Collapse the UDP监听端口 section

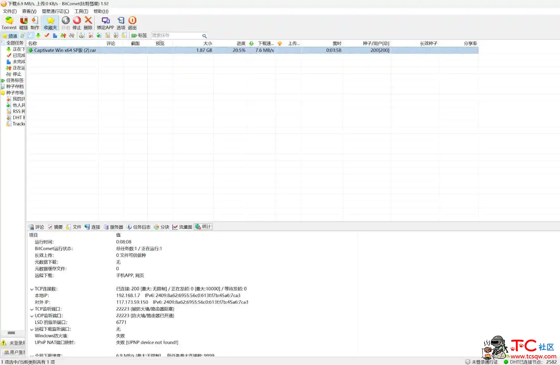coord(32,316)
